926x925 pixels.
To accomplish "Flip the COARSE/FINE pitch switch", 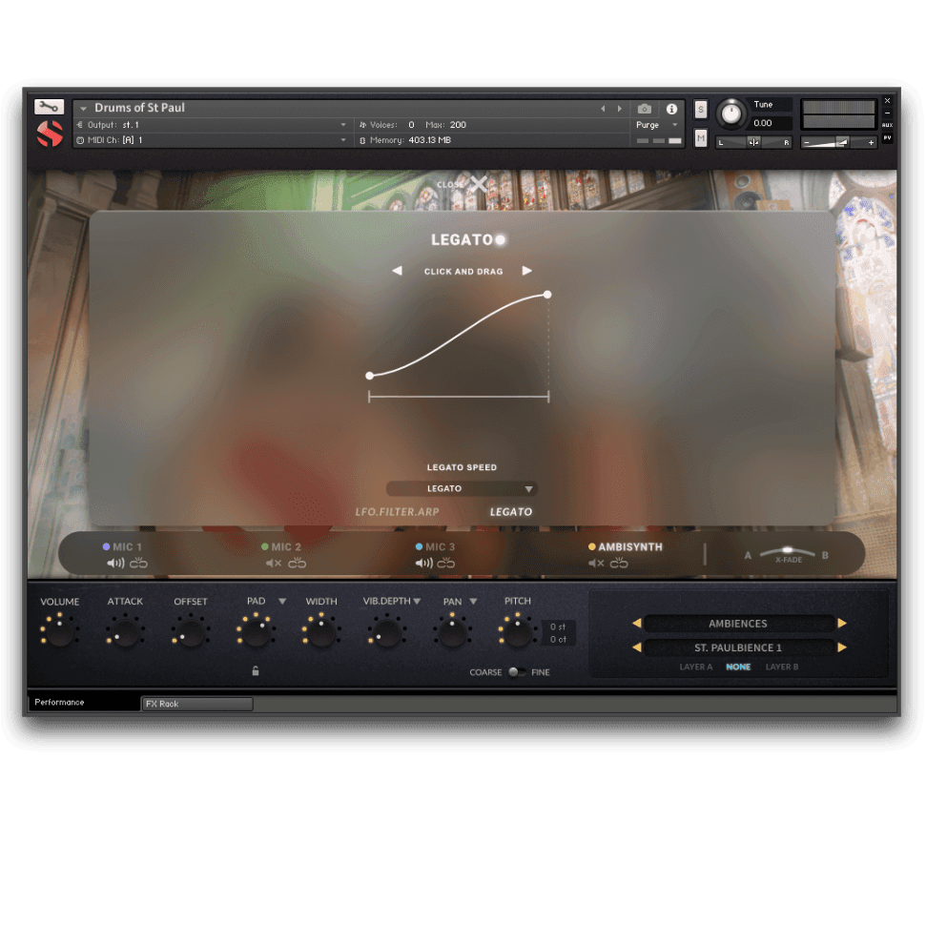I will coord(516,672).
